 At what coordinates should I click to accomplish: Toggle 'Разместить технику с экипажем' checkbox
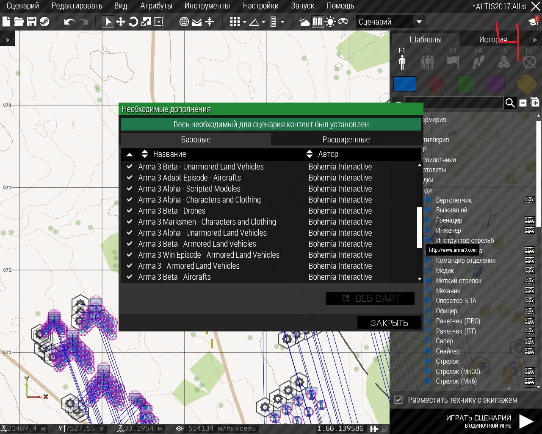click(398, 400)
